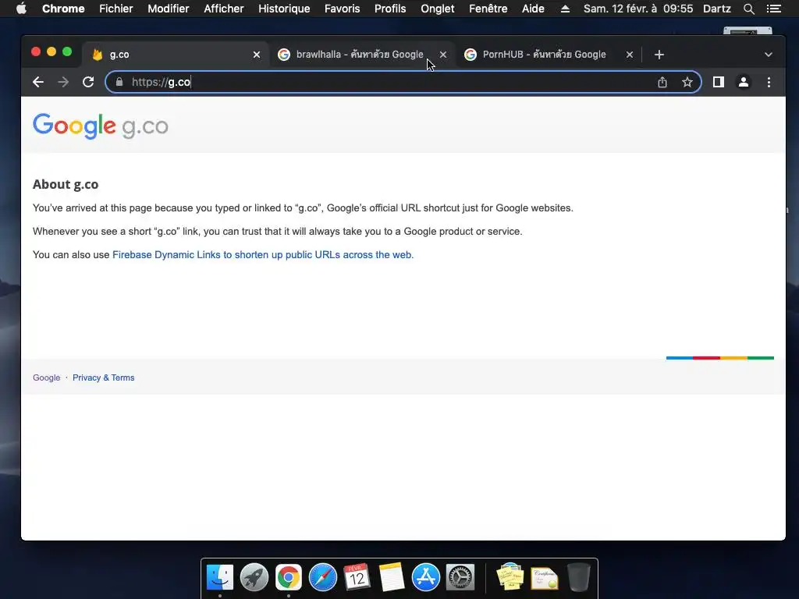Open System Preferences gear in the Dock
This screenshot has height=599, width=799.
tap(460, 577)
